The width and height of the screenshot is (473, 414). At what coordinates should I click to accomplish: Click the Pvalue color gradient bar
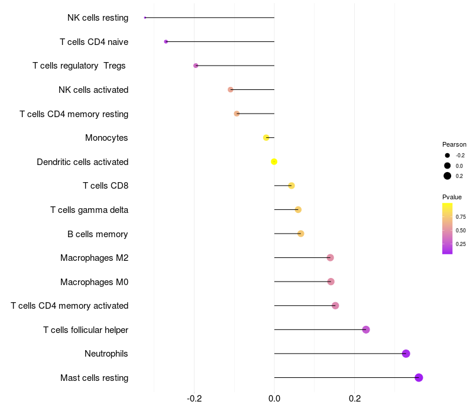[447, 228]
